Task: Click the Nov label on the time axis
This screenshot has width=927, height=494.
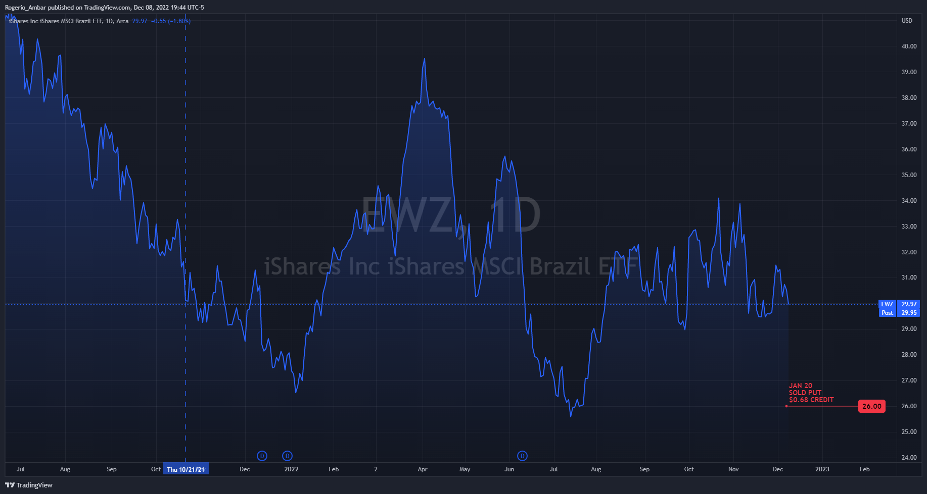Action: pyautogui.click(x=733, y=469)
